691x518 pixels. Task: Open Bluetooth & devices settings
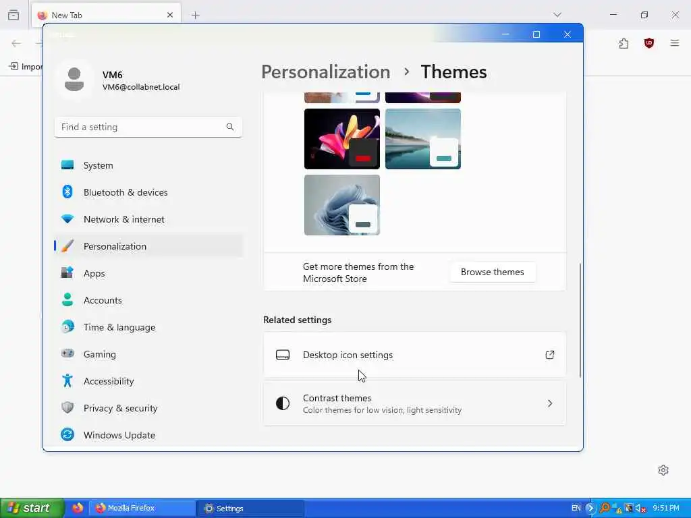(x=148, y=192)
